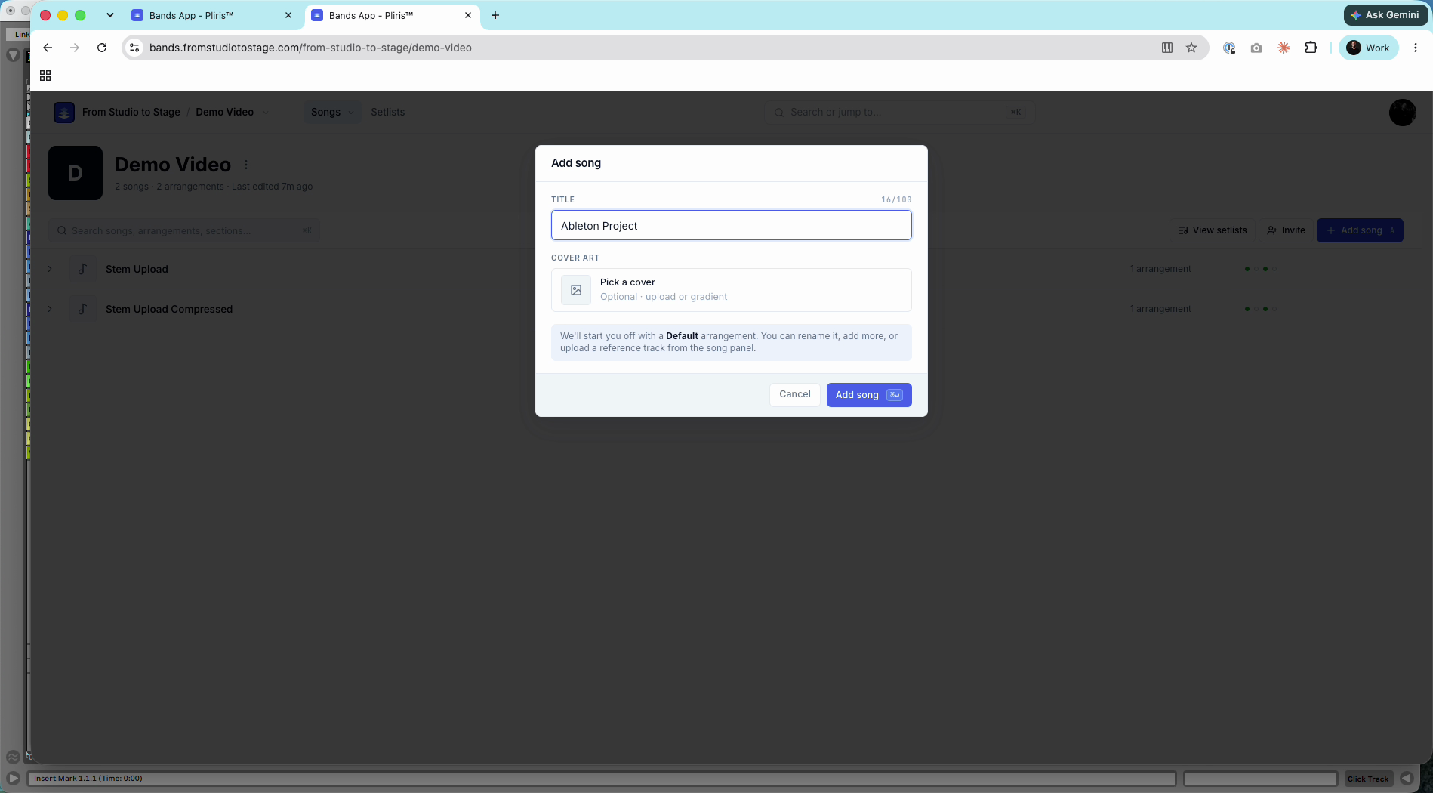
Task: Click the Demo Video breadcrumb link
Action: (x=224, y=112)
